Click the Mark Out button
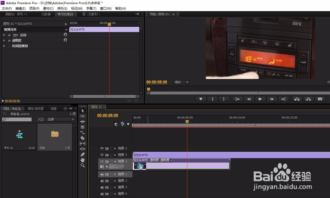 click(223, 99)
